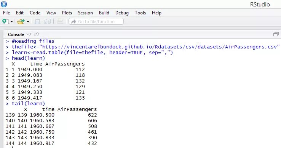
Task: Click the save all files icon
Action: point(48,22)
